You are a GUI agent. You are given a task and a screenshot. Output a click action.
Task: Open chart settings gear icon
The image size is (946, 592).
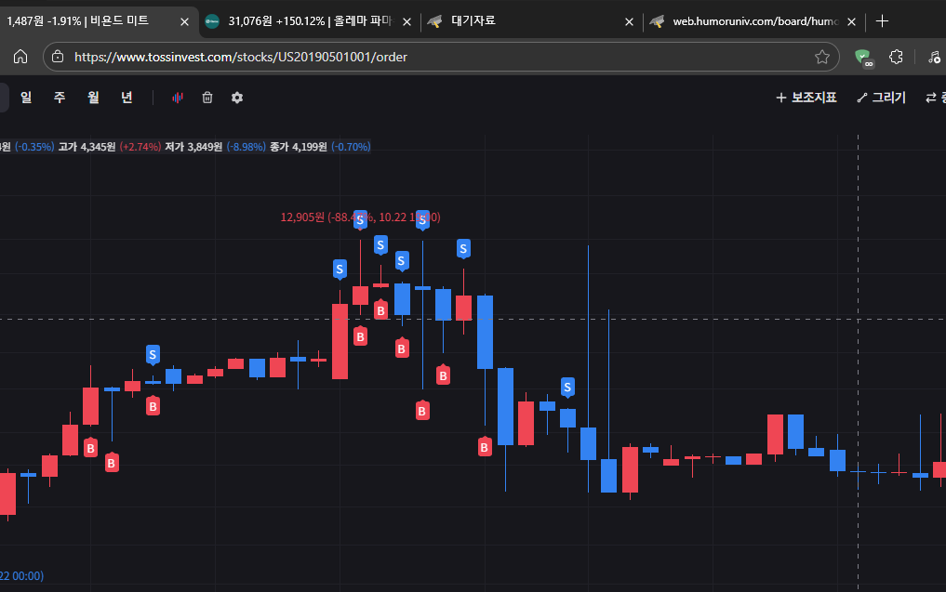[237, 98]
